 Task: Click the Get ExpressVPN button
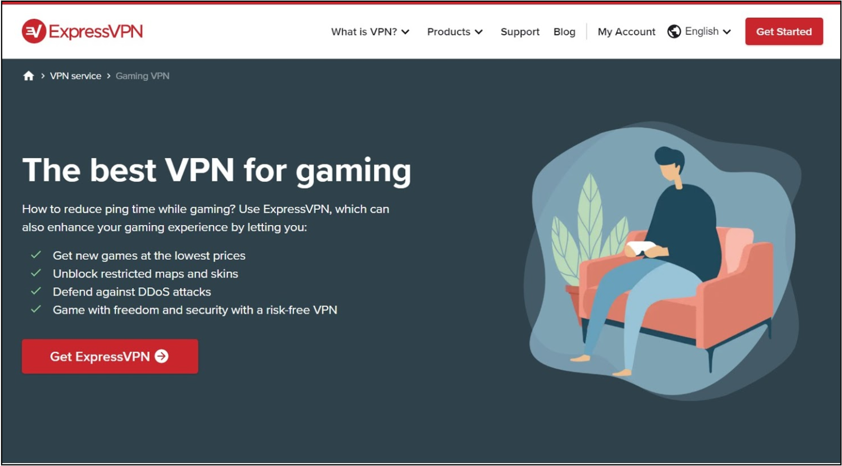[x=110, y=356]
